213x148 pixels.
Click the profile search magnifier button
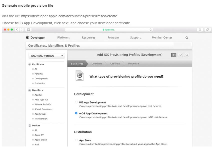pos(187,55)
